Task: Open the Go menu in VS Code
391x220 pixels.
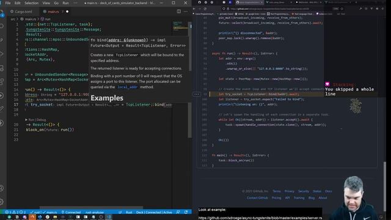Action: point(56,3)
